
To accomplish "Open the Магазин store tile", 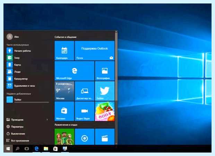I will tap(64, 111).
